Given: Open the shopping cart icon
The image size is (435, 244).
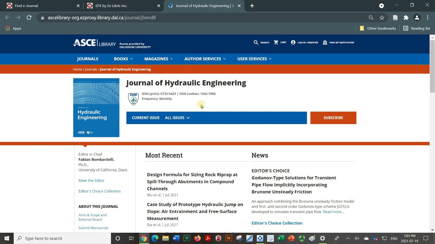Looking at the screenshot, I should [x=276, y=42].
